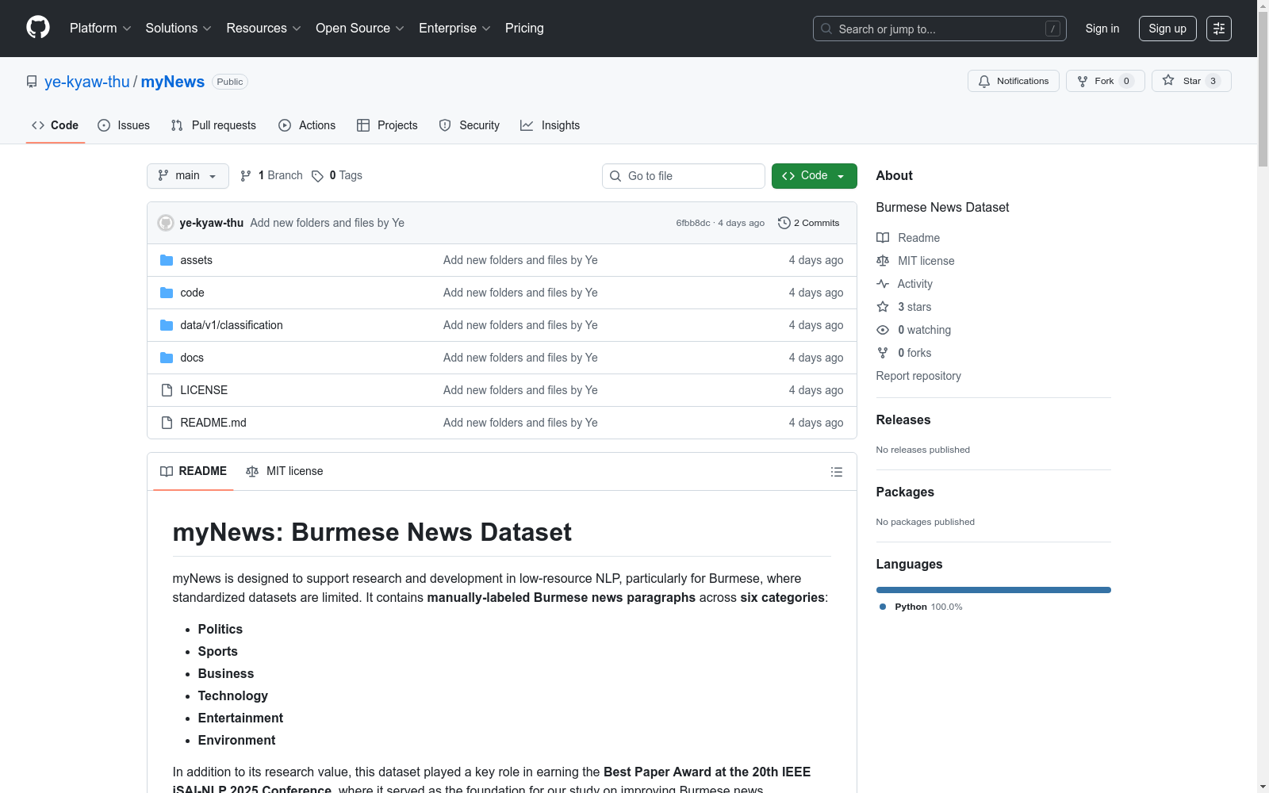The width and height of the screenshot is (1269, 793).
Task: Expand the Open Source menu
Action: tap(360, 29)
